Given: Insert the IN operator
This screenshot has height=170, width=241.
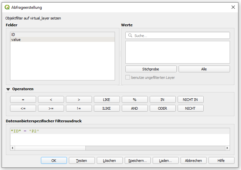Looking at the screenshot, I should pos(163,100).
